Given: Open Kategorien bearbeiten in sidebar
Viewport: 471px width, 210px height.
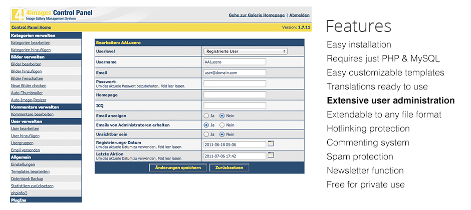Looking at the screenshot, I should (27, 43).
